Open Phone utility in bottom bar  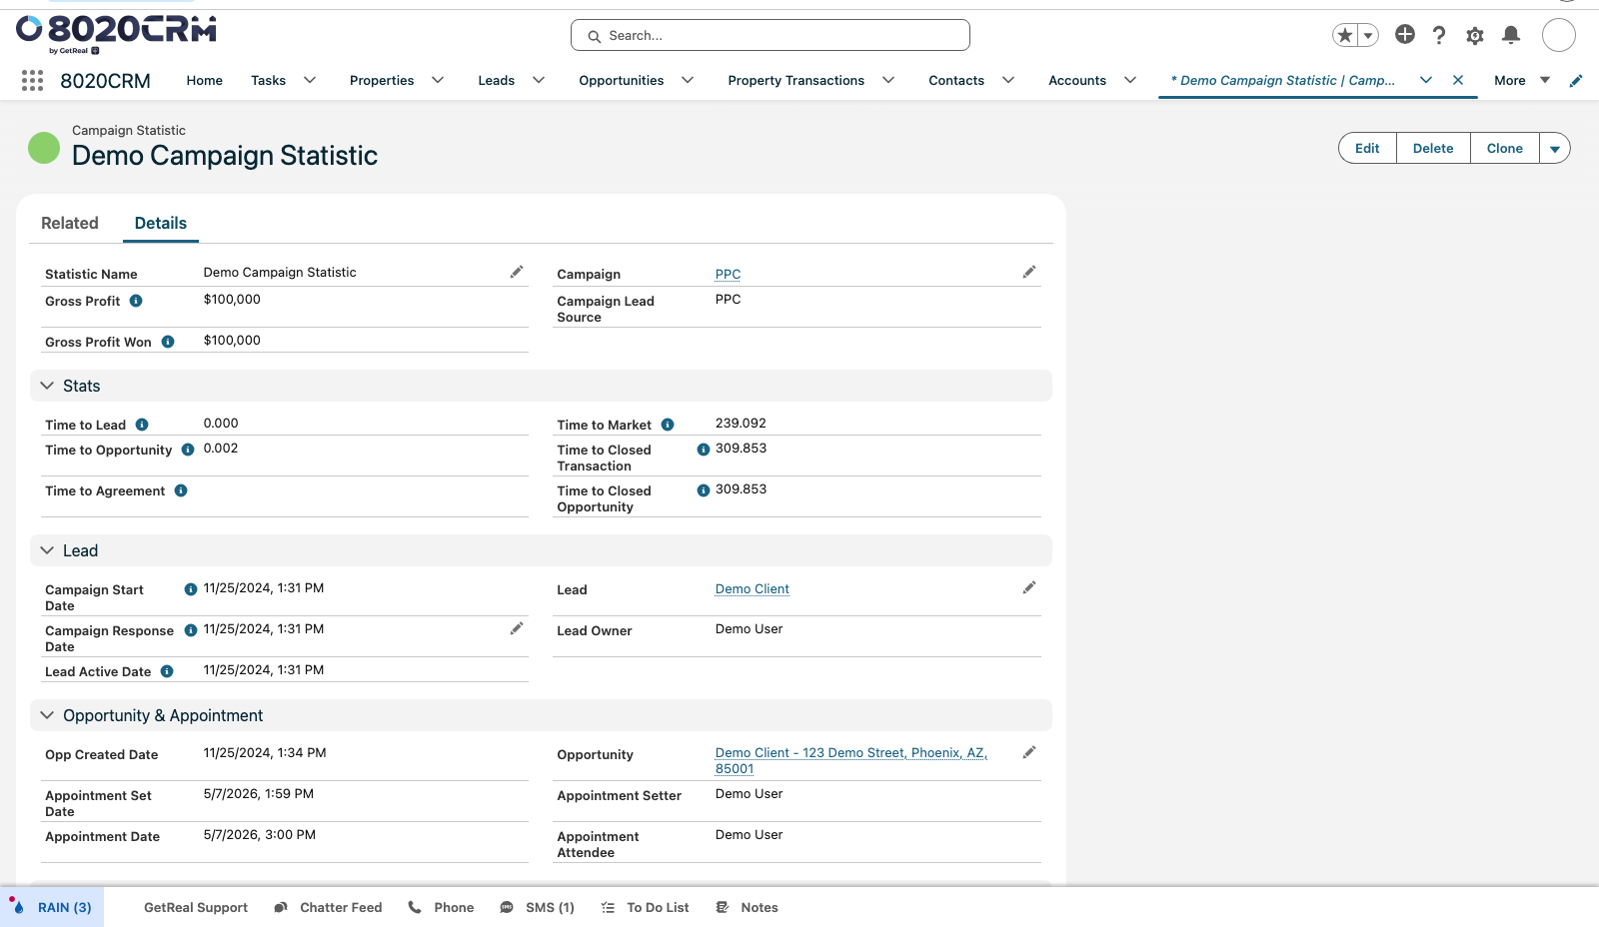tap(441, 907)
